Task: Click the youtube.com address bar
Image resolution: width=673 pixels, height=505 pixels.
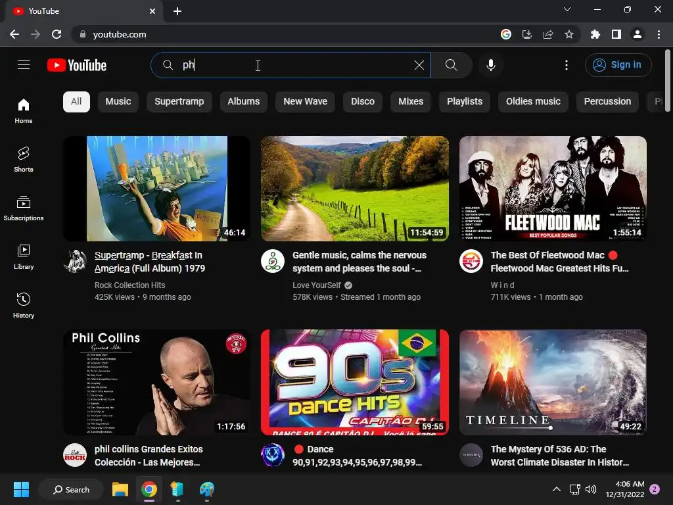Action: [283, 34]
